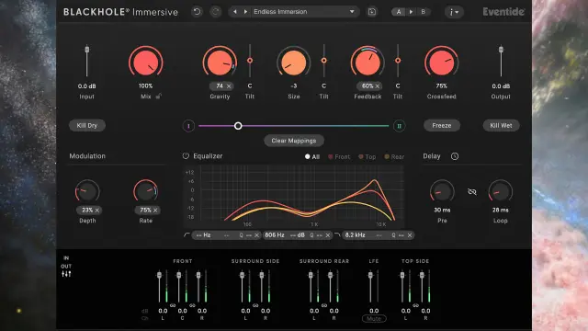Remove the Gravity 74 mapping
Viewport: 588px width, 331px height.
pos(229,86)
